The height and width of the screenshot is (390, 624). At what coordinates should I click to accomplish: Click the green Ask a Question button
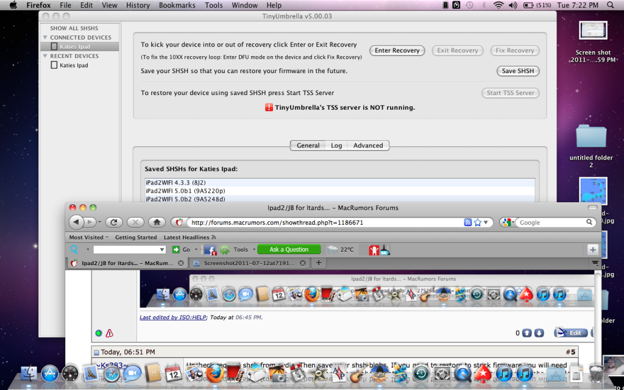pyautogui.click(x=289, y=249)
